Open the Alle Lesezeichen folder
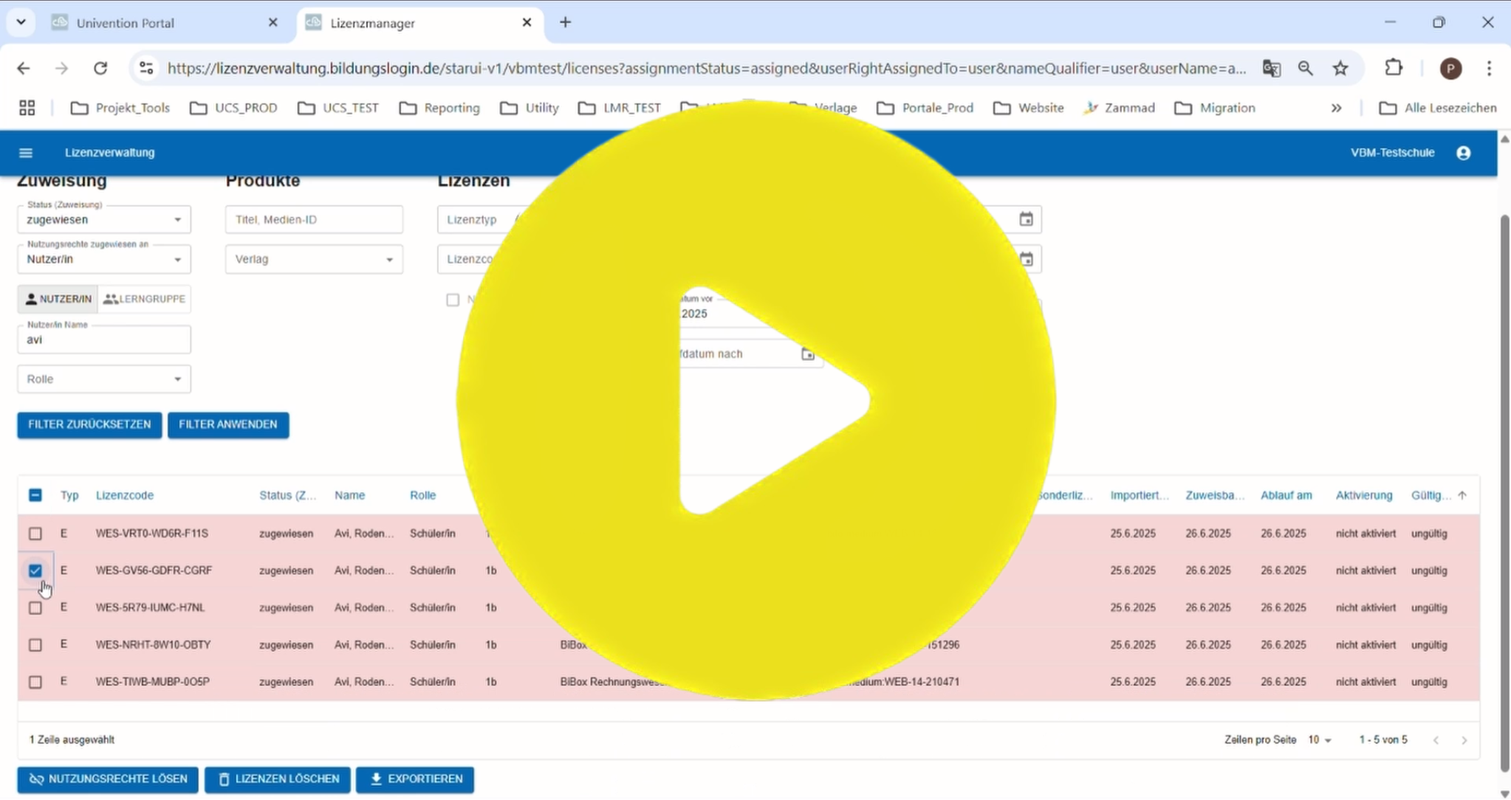 coord(1438,108)
